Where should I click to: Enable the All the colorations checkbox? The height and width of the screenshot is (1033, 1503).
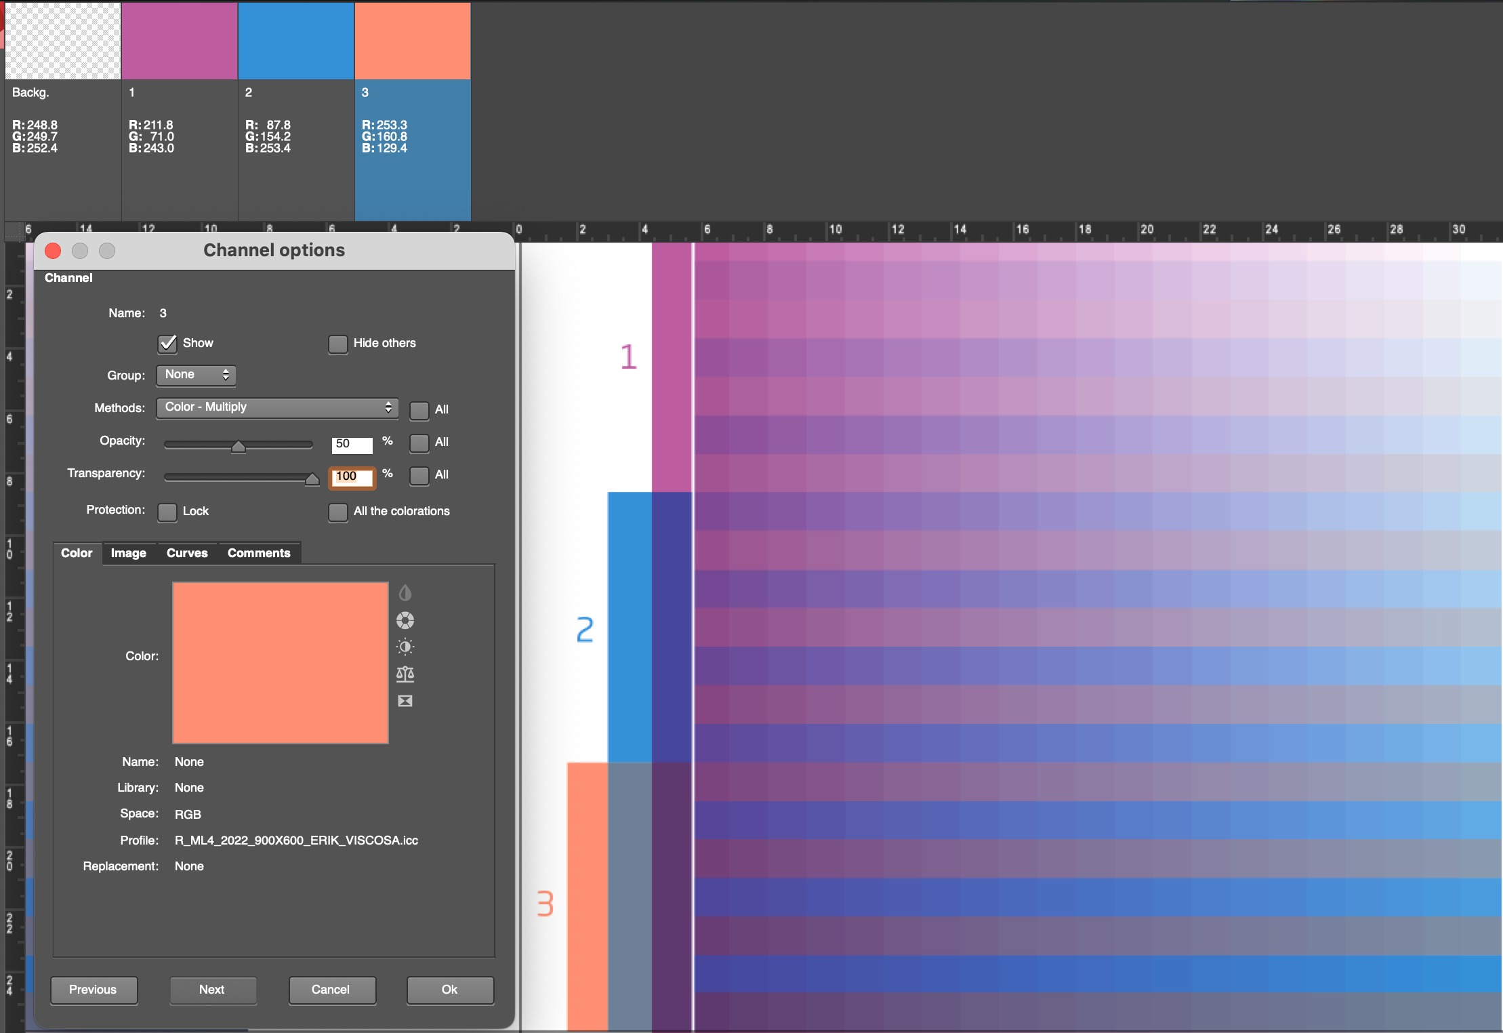tap(337, 512)
